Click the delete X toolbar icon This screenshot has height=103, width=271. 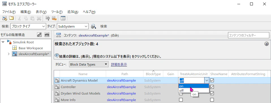39,18
